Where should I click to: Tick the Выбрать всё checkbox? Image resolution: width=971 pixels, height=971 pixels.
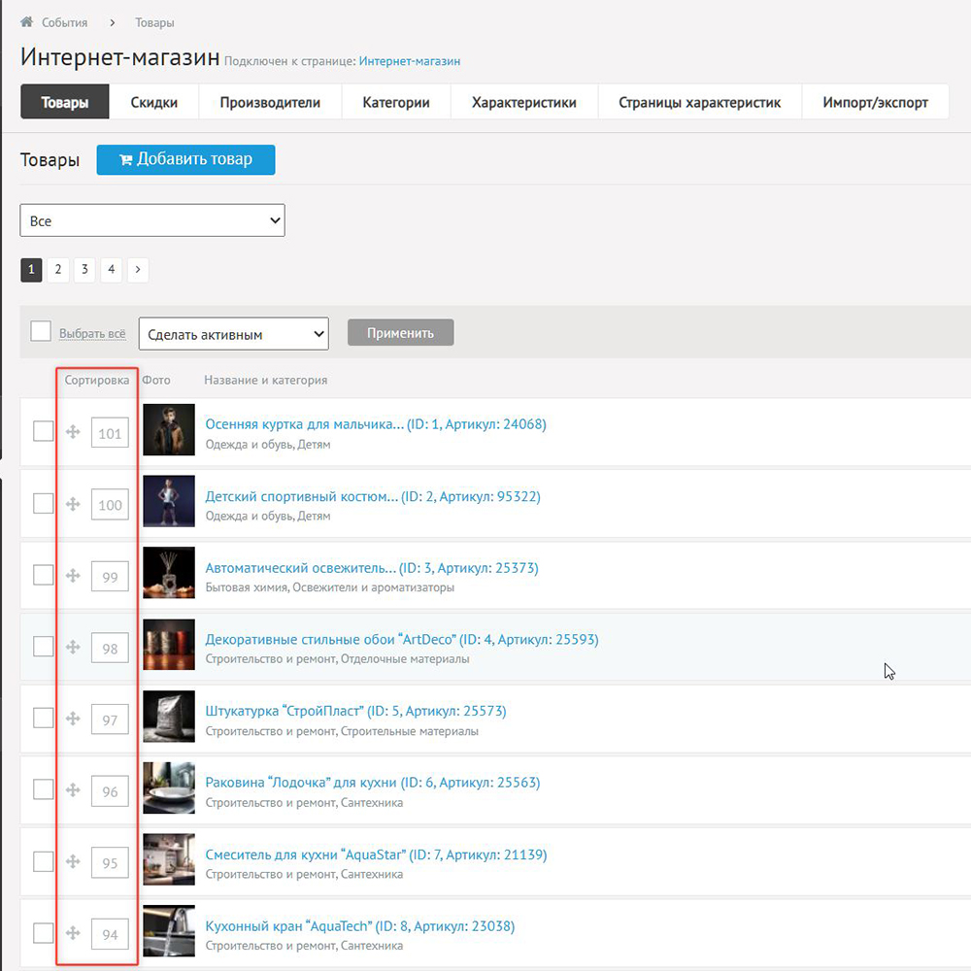coord(41,332)
